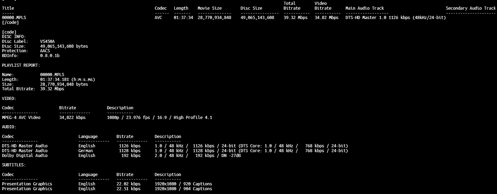497x194 pixels.
Task: Select the BDInfo version 0.8.0.1b
Action: [x=50, y=56]
